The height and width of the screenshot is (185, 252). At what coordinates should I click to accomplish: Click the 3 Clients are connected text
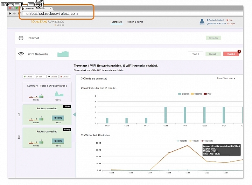[94, 78]
